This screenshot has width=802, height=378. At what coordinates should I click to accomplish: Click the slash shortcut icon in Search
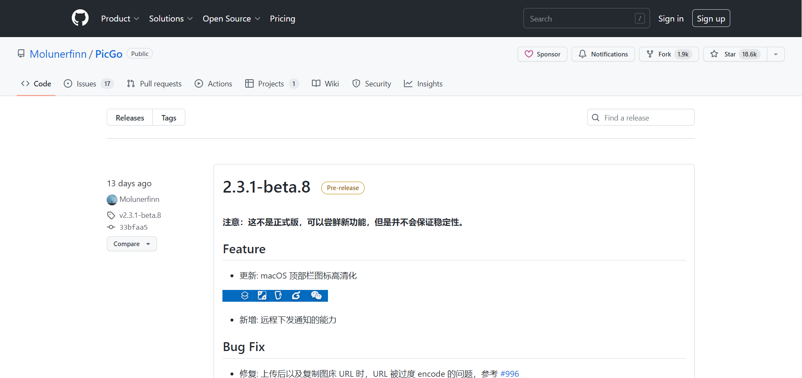[x=639, y=19]
